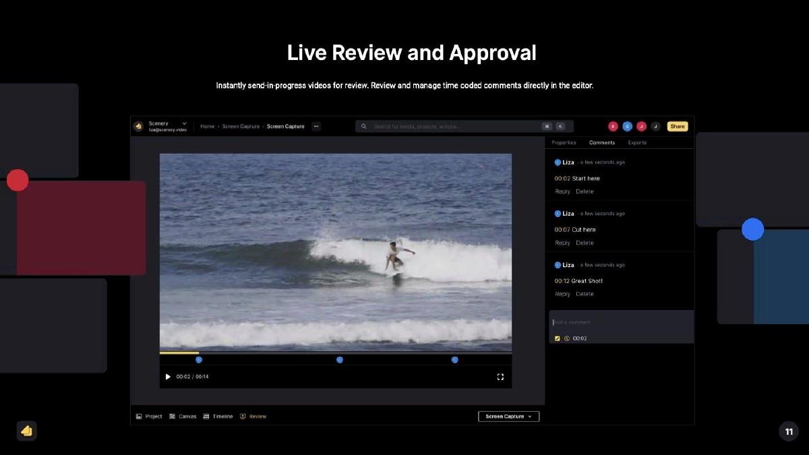Click the video progress bar
Image resolution: width=809 pixels, height=455 pixels.
click(x=336, y=353)
